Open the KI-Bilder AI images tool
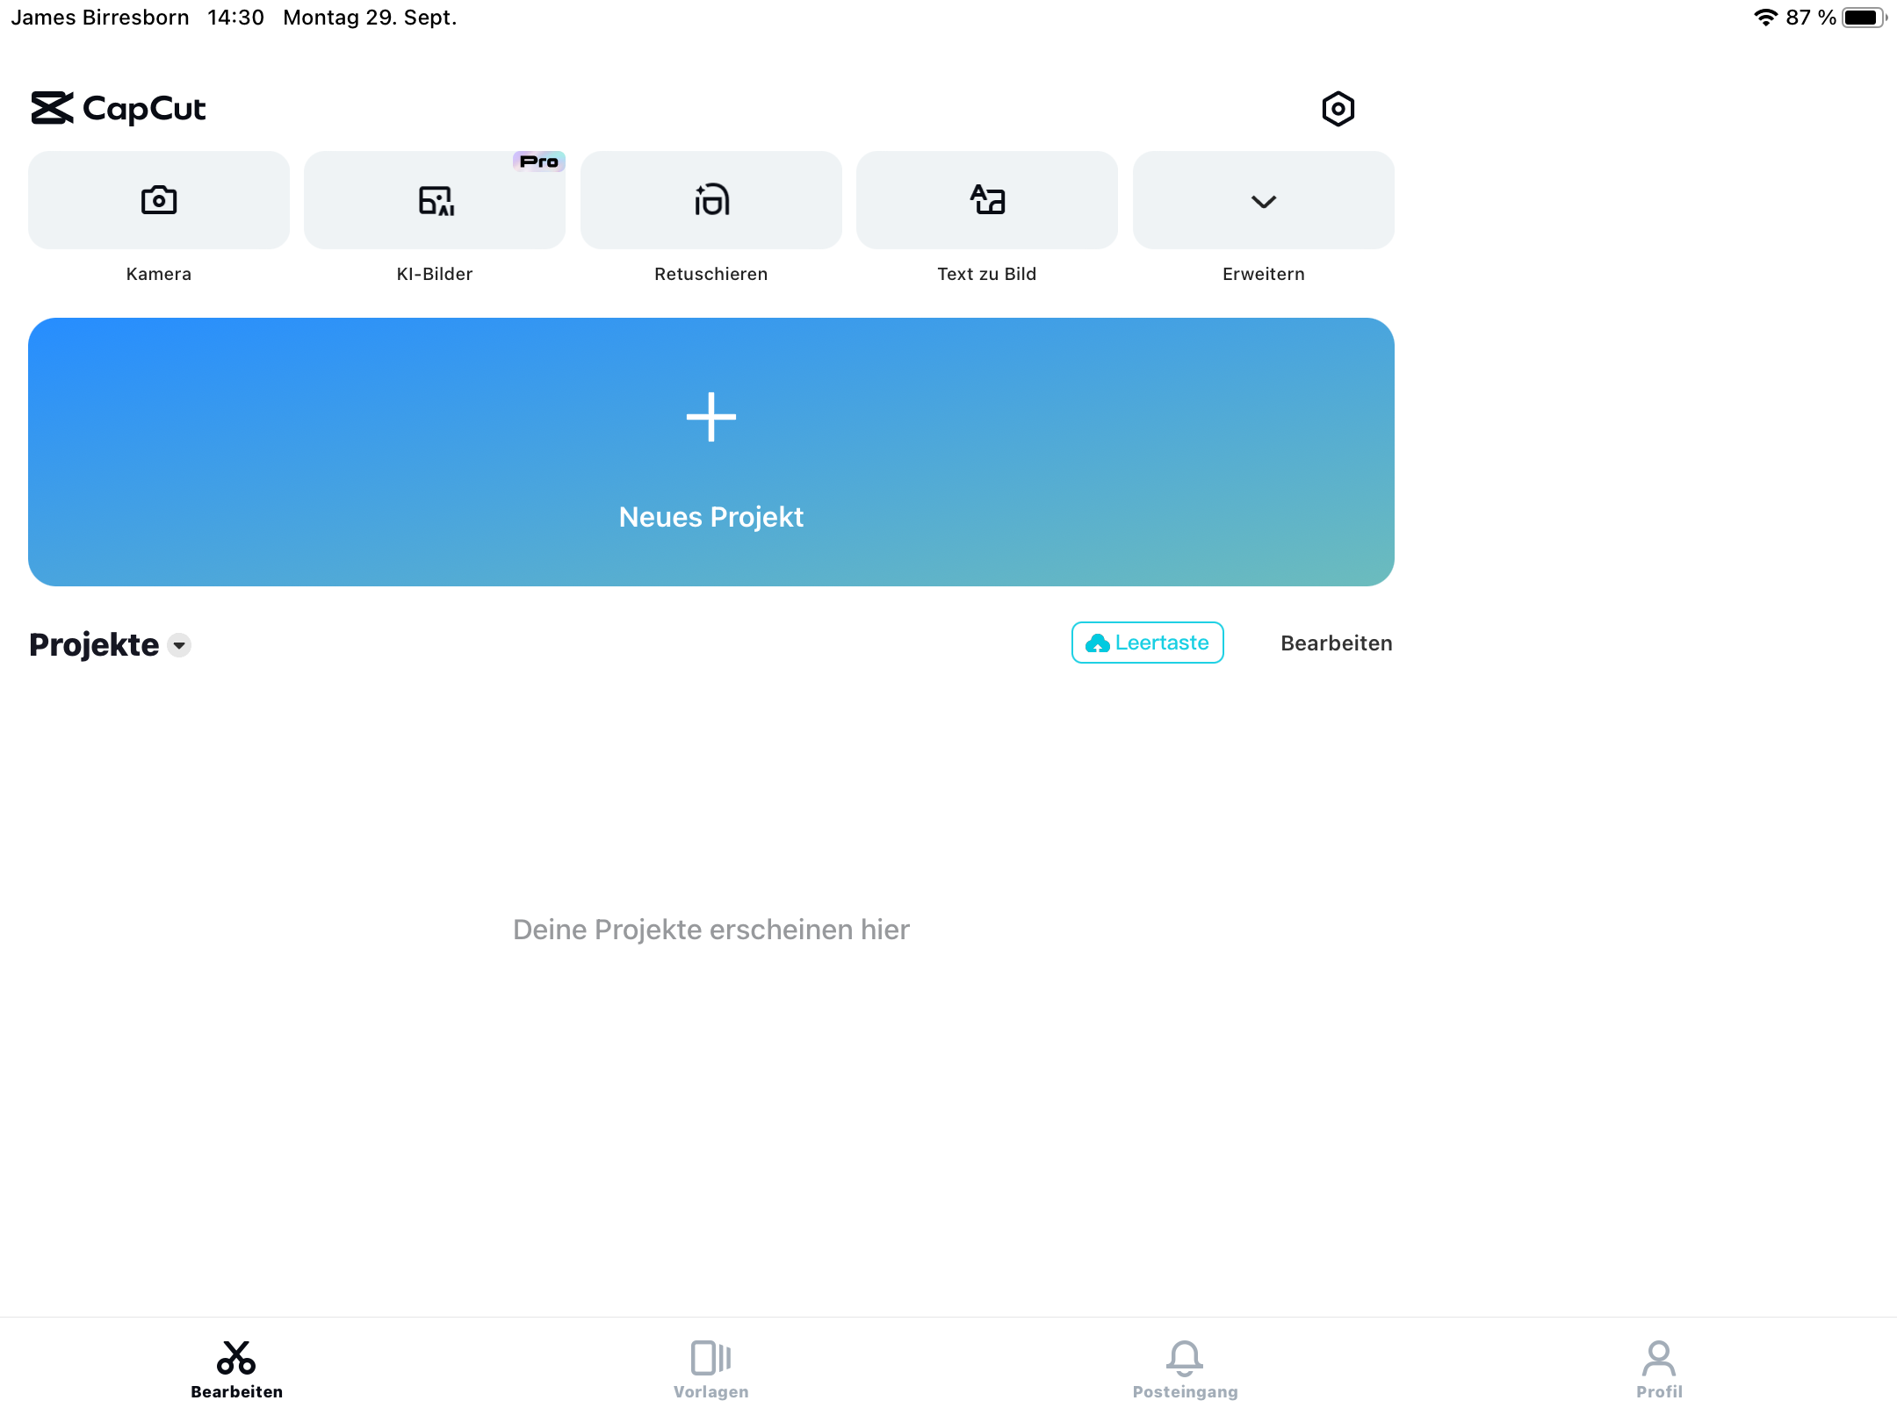Viewport: 1897px width, 1422px height. pyautogui.click(x=435, y=200)
